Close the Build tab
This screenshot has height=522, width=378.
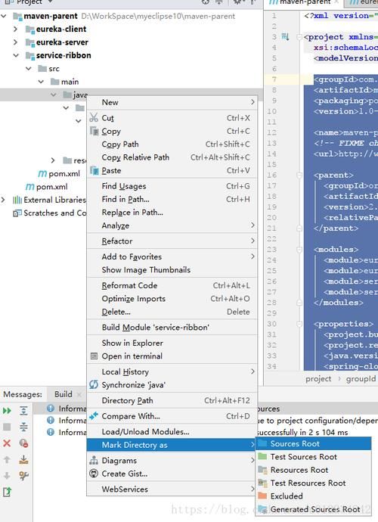point(79,395)
